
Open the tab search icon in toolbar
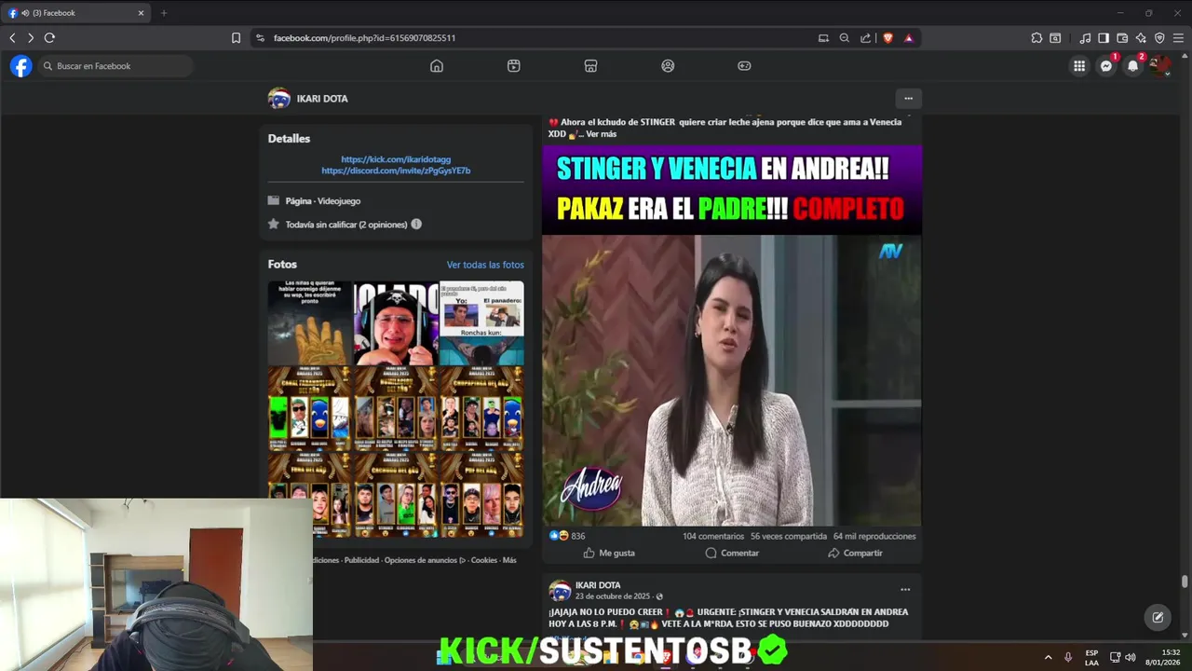pyautogui.click(x=1055, y=38)
